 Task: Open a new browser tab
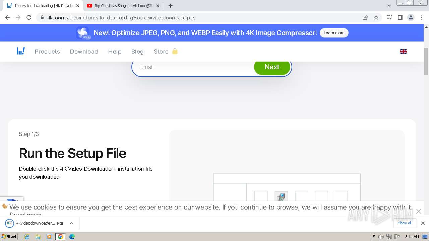pos(170,6)
